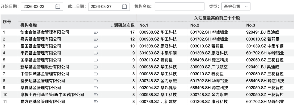Select 华夏基金管理有限公司 institution name
The image size is (294, 105).
(41, 88)
